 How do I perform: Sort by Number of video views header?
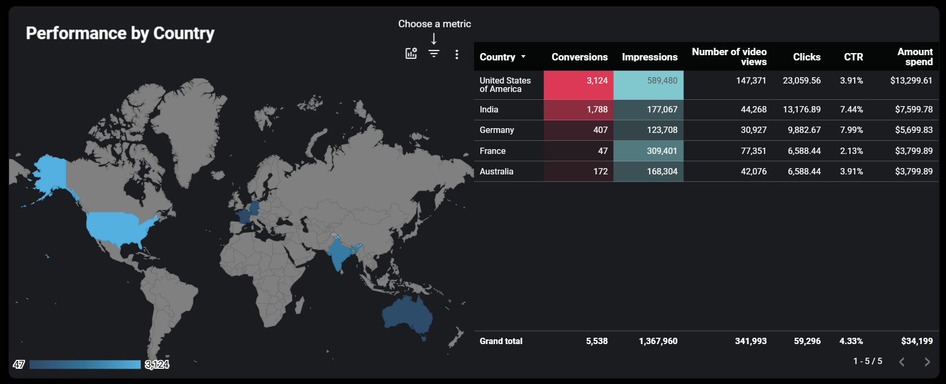(x=729, y=57)
